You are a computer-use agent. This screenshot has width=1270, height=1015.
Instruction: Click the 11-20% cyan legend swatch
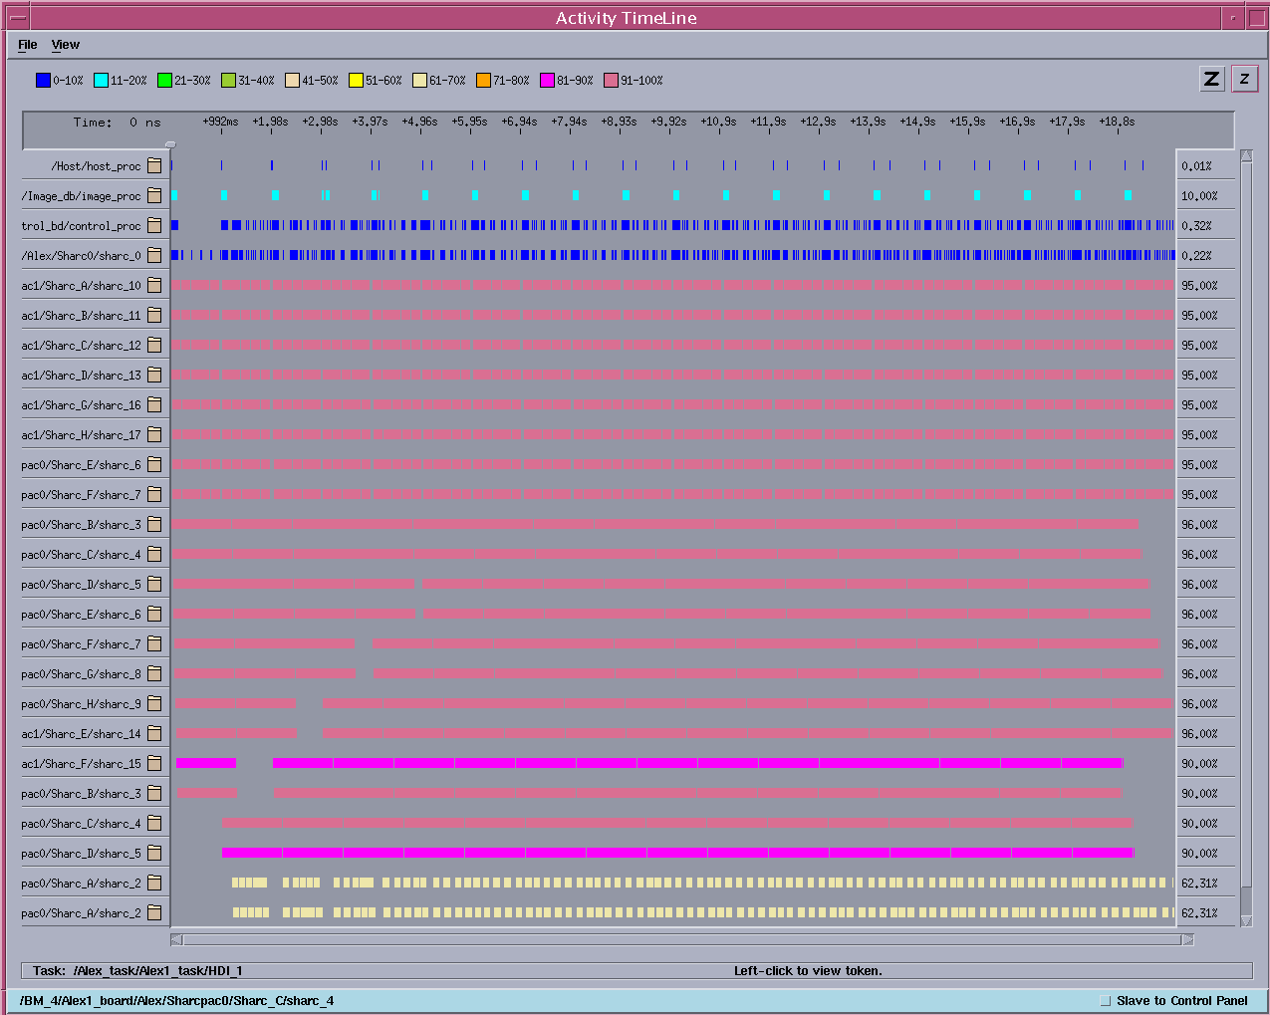click(101, 81)
